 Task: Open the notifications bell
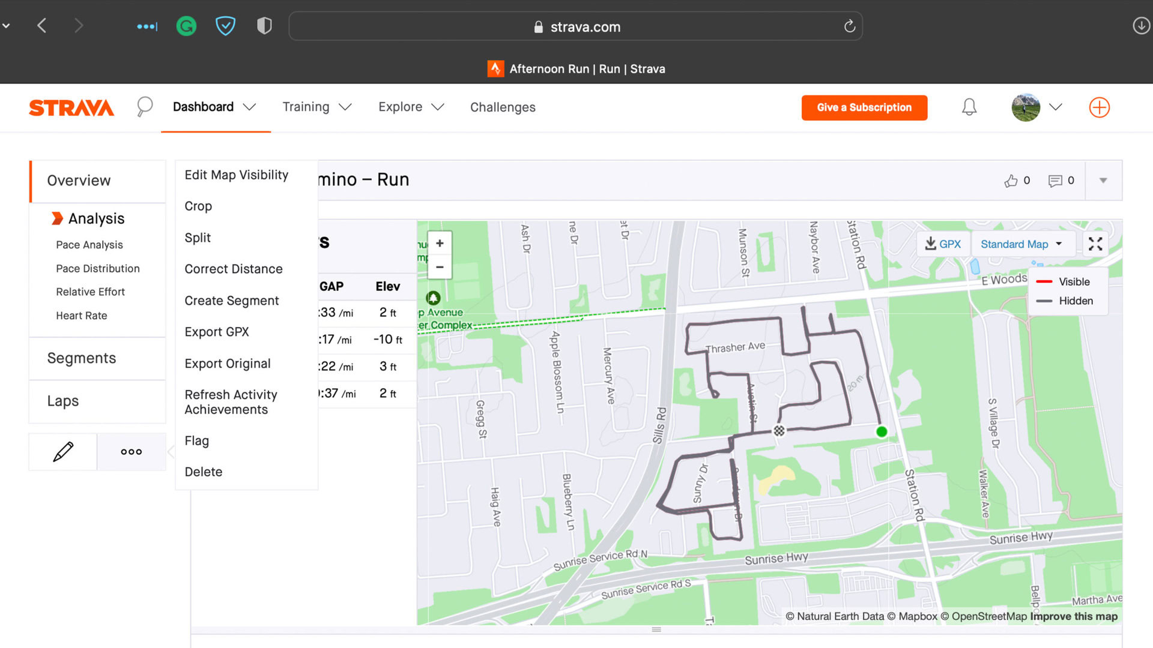969,107
